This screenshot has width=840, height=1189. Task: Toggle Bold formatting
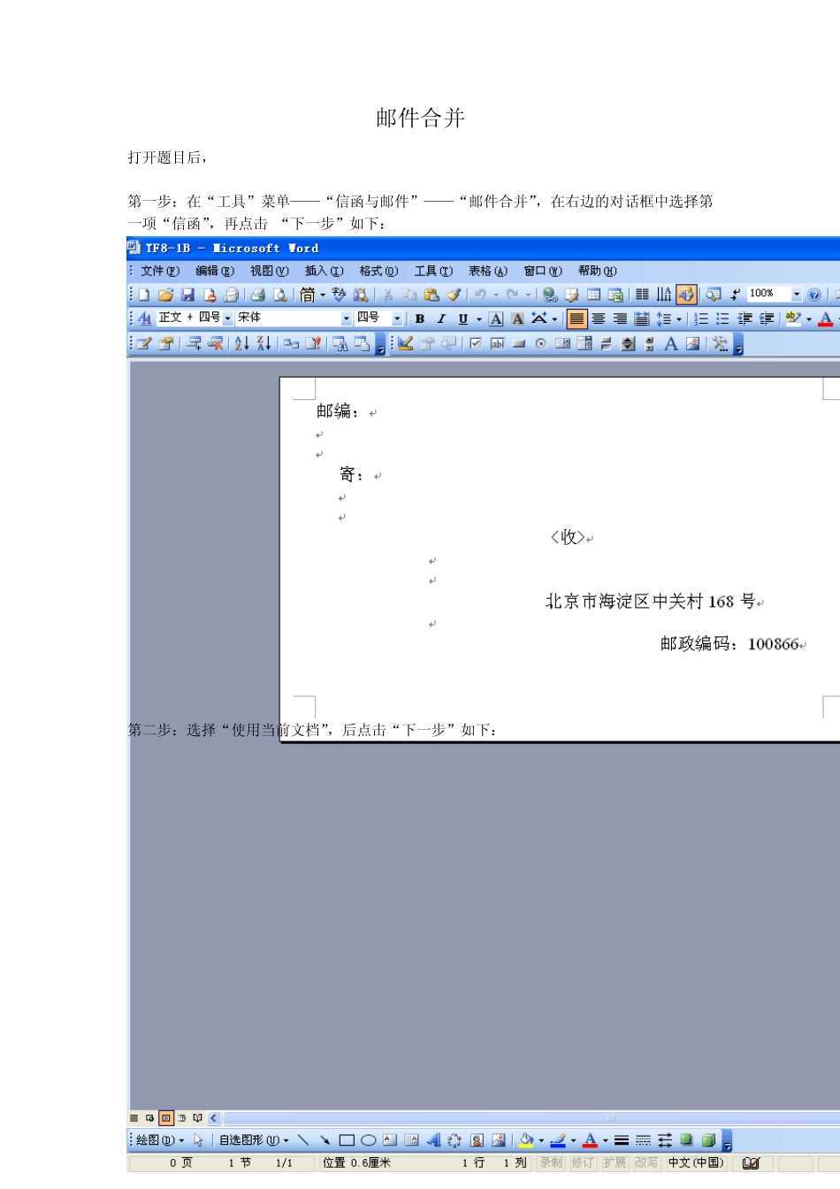[420, 318]
